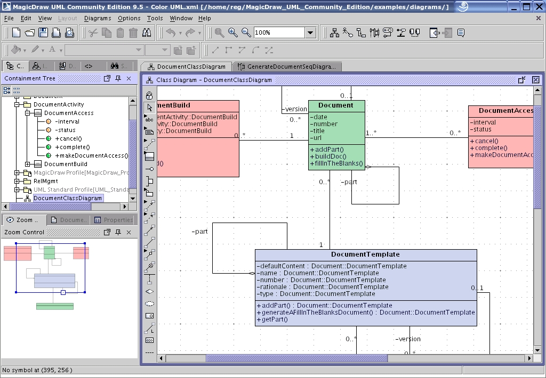Toggle auto-hide pin on Zoom Control panel

[x=118, y=233]
